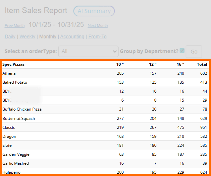Switch to Daily report view
This screenshot has height=176, width=211.
(x=10, y=37)
